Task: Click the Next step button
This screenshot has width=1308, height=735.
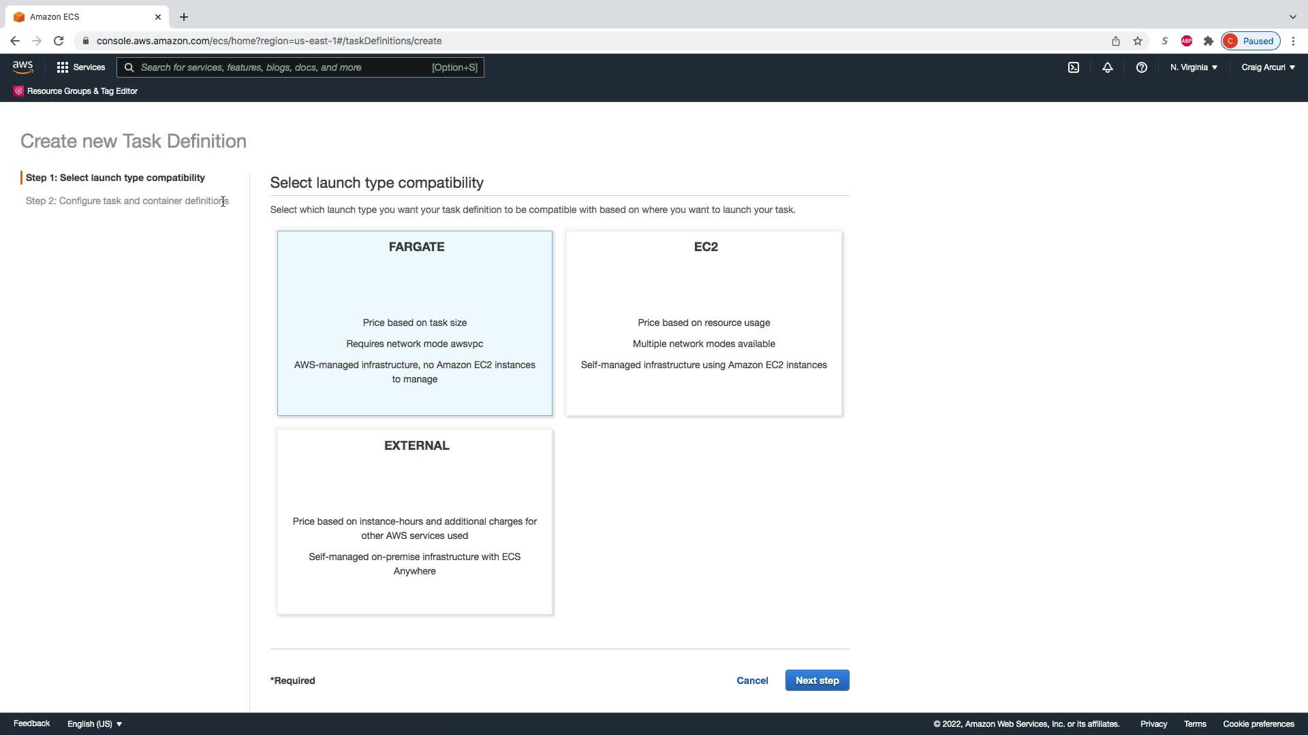Action: 817,681
